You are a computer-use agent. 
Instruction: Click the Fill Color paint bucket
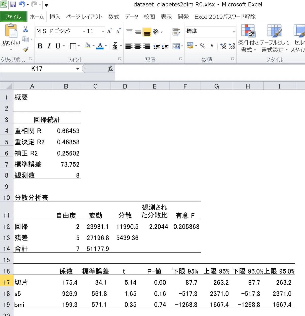(x=87, y=46)
